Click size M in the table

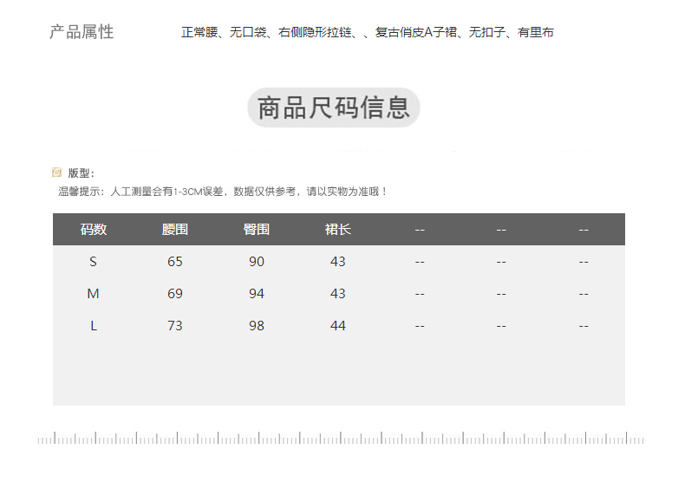click(94, 294)
